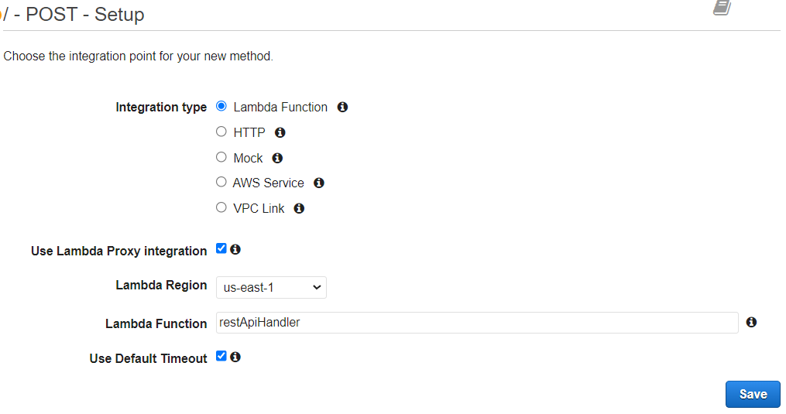Click the Save button

coord(753,394)
